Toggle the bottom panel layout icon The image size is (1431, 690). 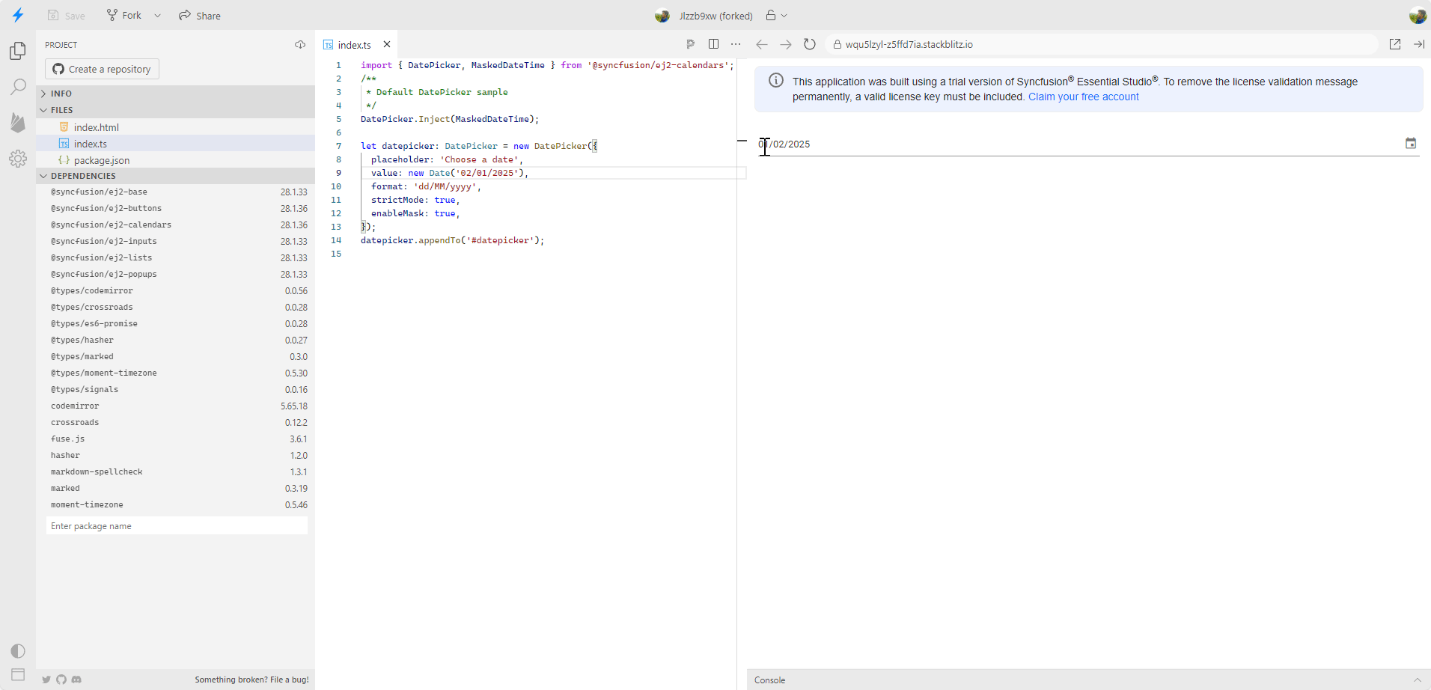click(18, 674)
